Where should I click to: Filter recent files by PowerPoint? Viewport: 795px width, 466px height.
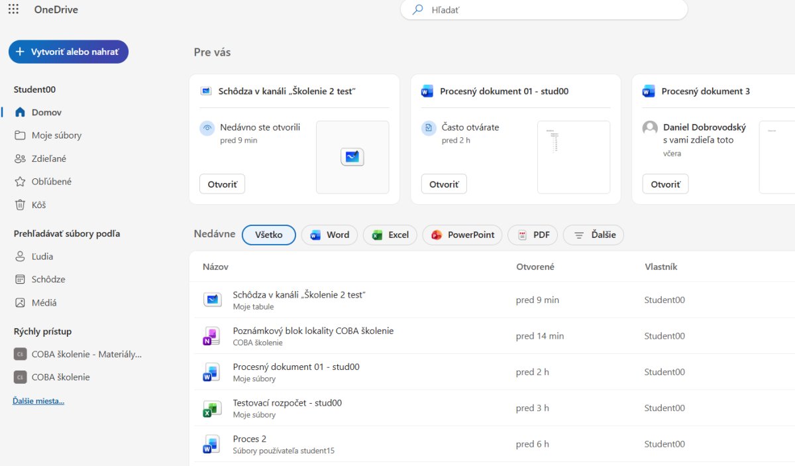462,235
